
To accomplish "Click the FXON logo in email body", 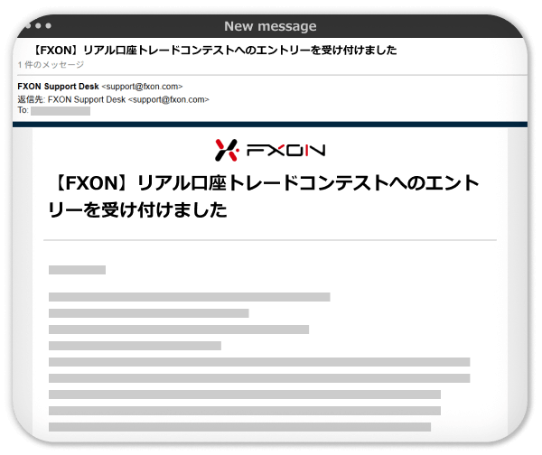I will point(270,150).
